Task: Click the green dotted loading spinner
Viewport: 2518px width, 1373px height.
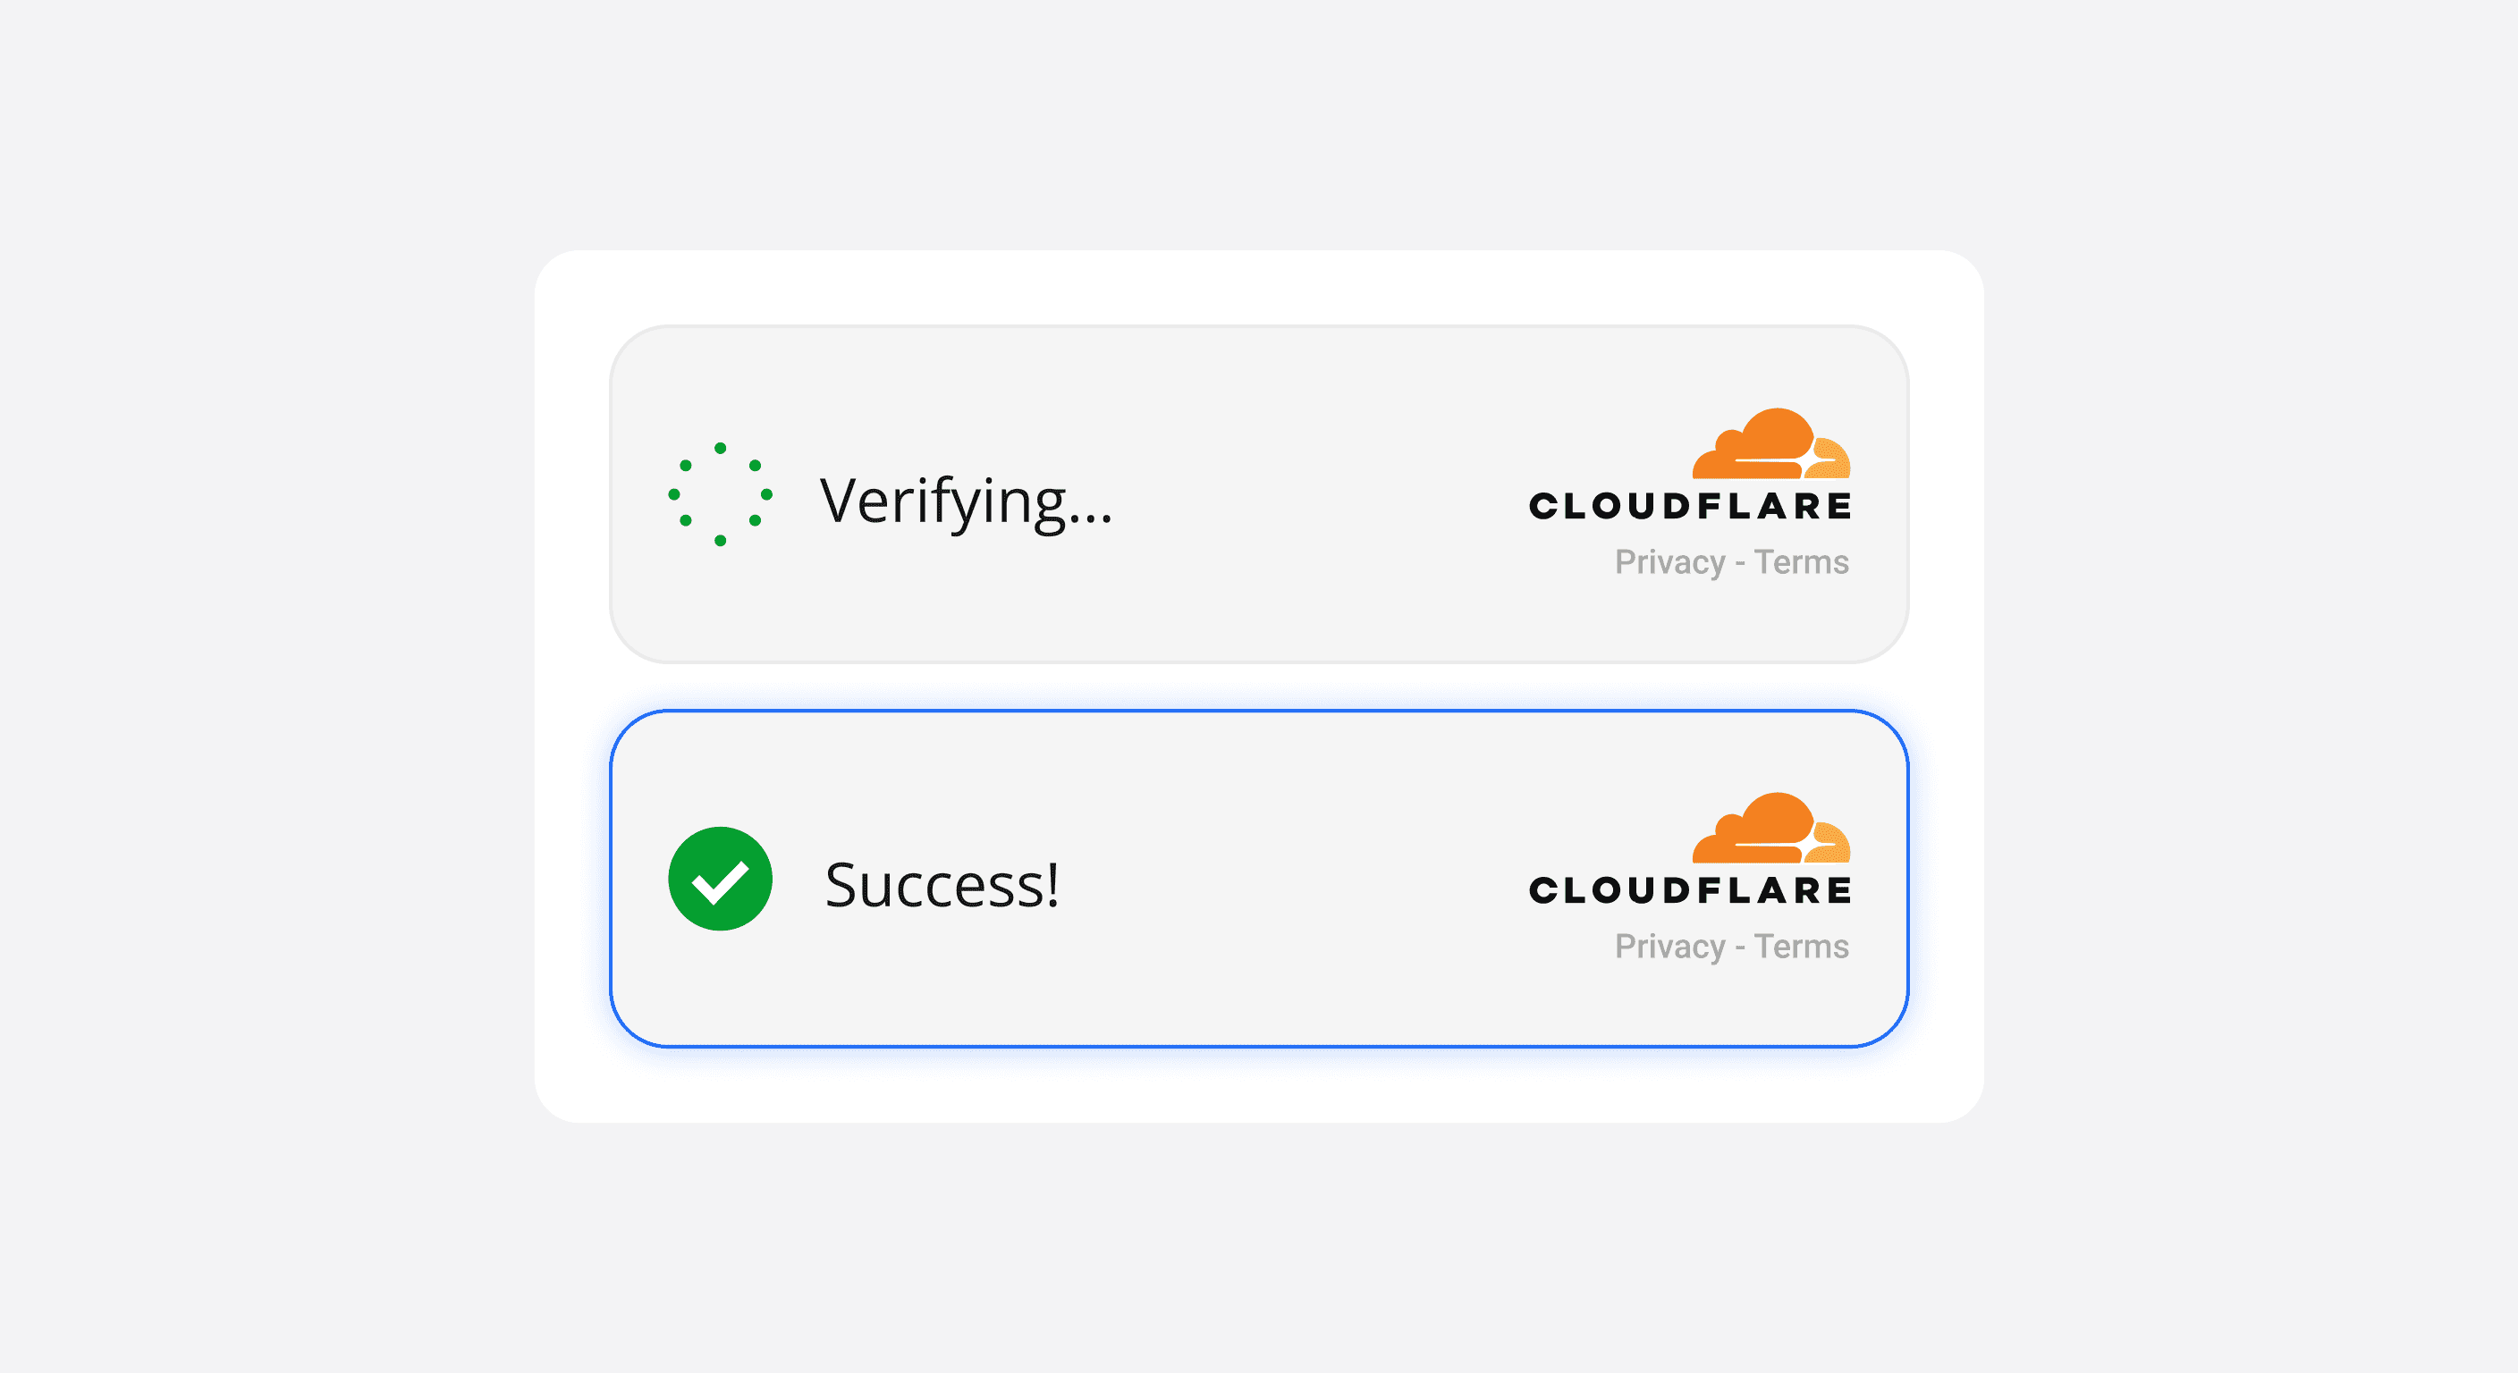Action: pos(721,494)
